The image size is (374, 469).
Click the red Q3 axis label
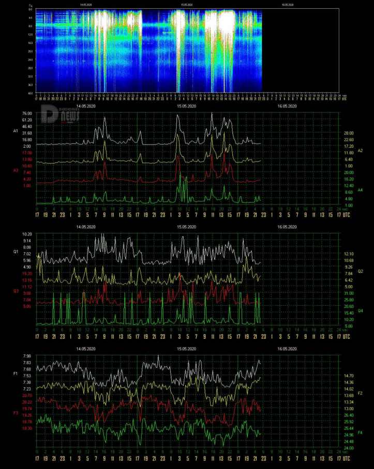[16, 290]
